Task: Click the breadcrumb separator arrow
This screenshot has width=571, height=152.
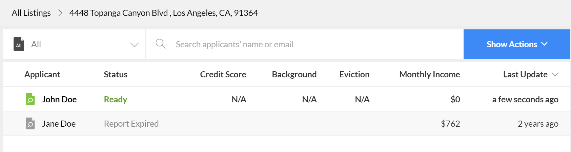Action: [60, 13]
